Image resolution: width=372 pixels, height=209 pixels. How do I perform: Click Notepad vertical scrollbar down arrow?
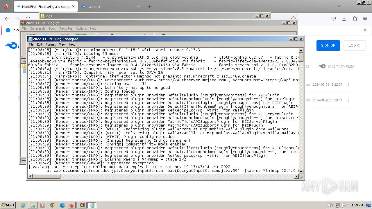click(301, 172)
